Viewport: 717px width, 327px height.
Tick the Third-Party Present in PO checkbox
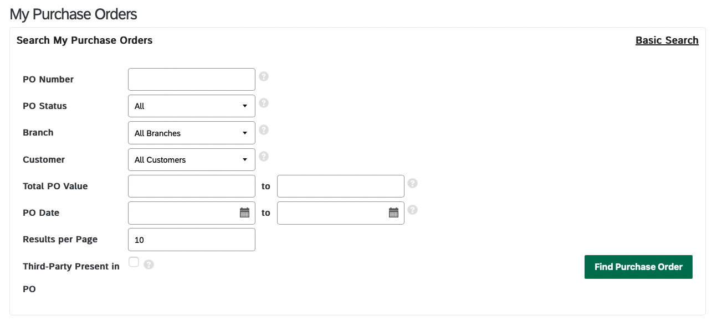[134, 262]
